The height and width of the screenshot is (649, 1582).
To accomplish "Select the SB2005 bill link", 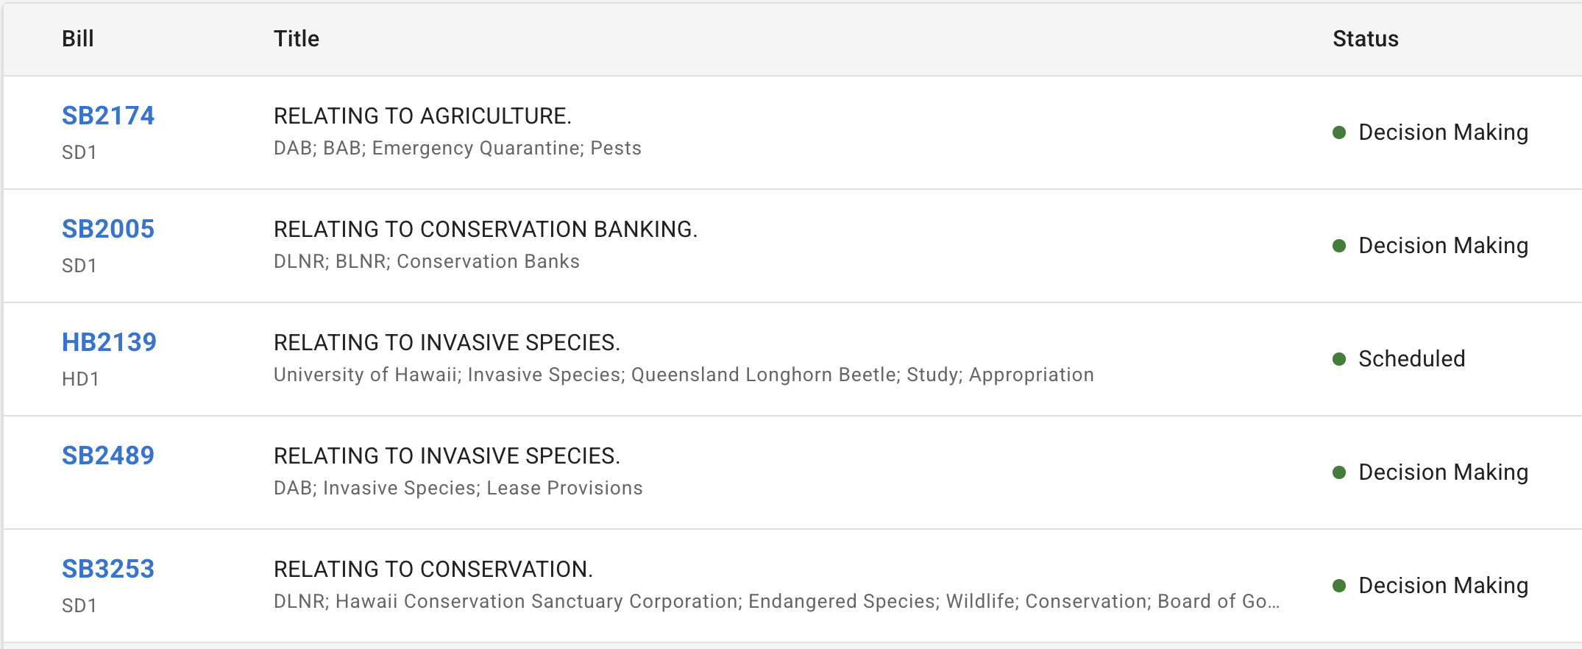I will (x=107, y=229).
